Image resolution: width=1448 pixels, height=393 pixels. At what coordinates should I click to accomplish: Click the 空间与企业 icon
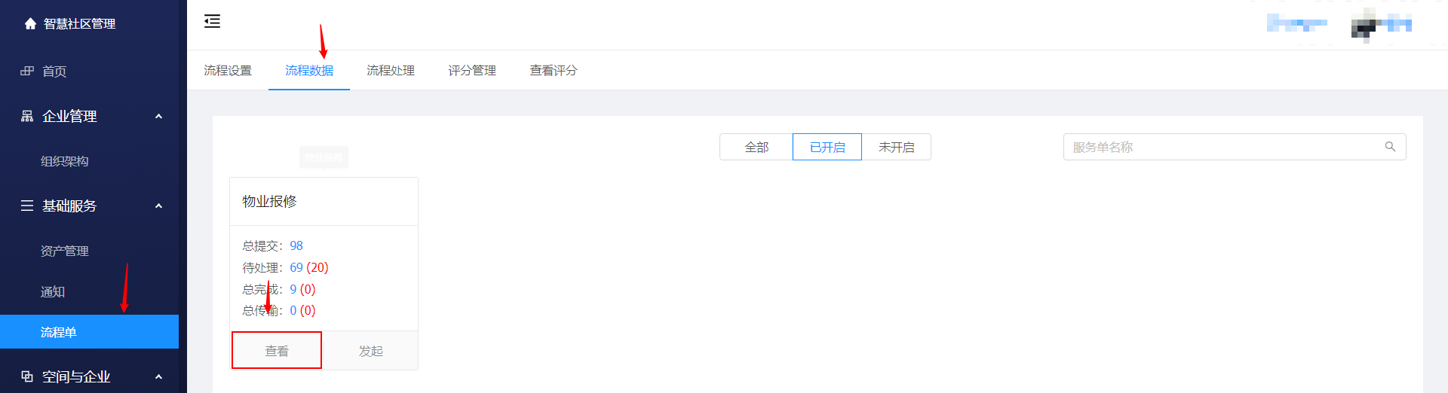[x=27, y=376]
